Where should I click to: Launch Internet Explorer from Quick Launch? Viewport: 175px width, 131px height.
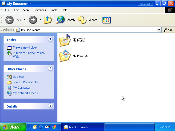point(41,127)
